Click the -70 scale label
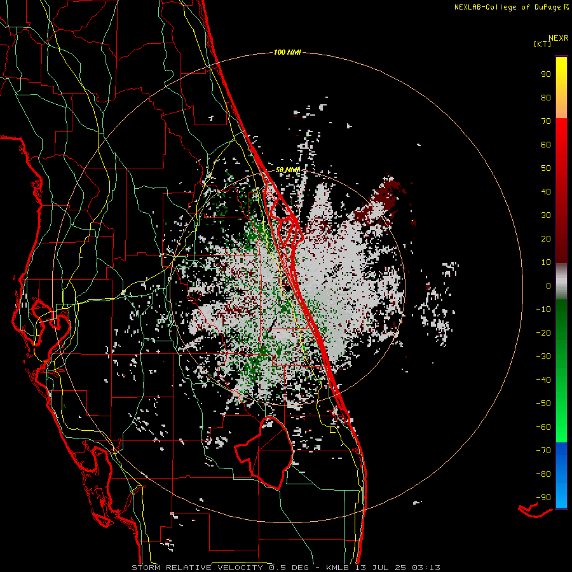572x572 pixels. point(543,451)
